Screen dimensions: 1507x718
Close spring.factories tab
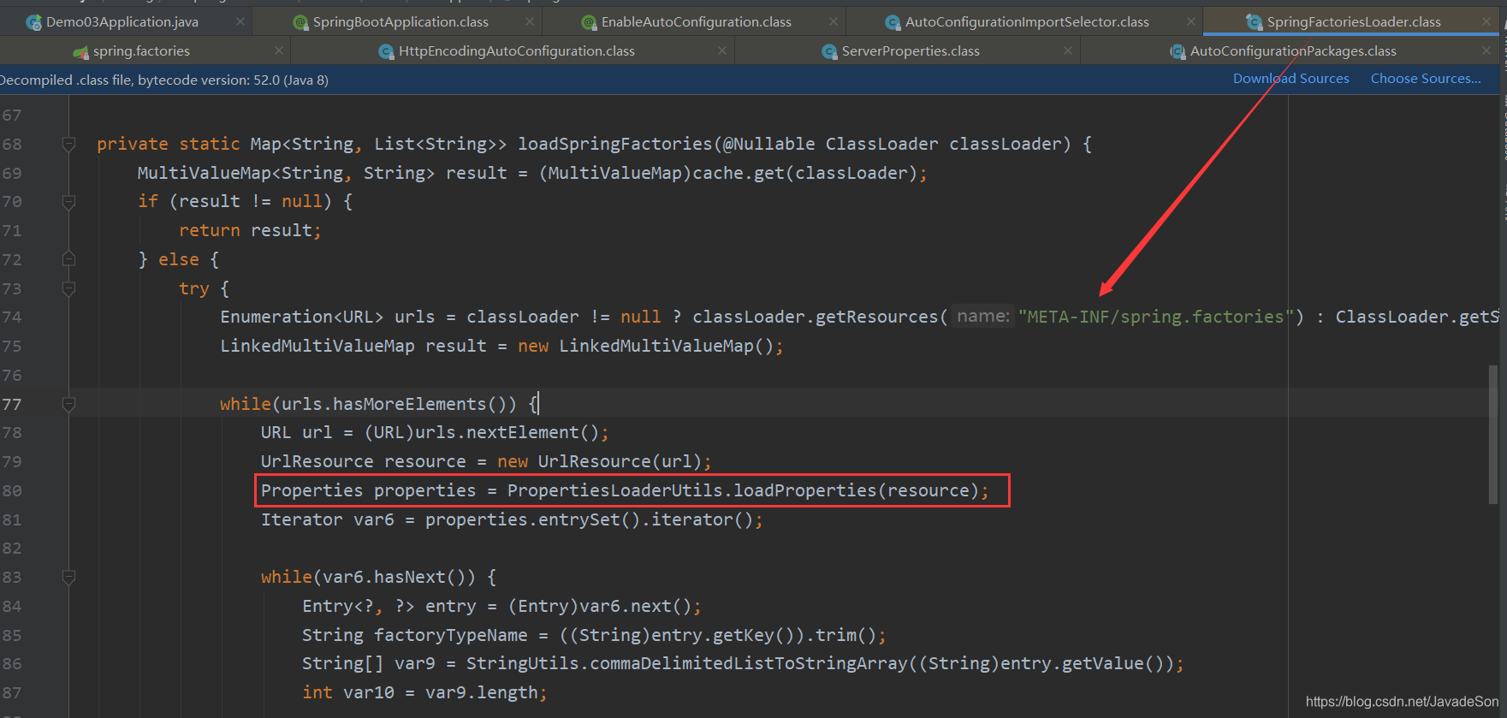[x=279, y=51]
